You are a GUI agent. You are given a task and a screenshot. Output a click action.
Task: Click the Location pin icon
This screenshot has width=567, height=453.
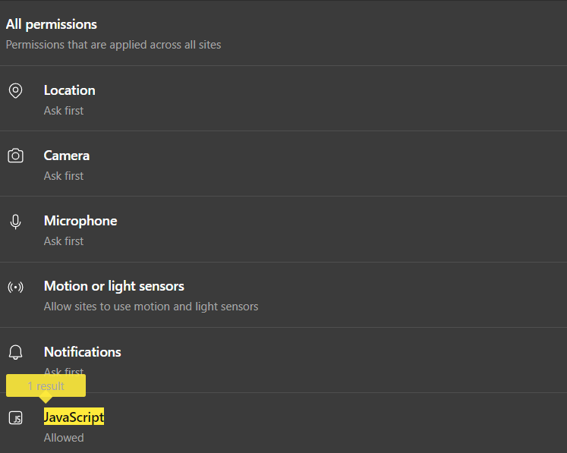click(15, 91)
